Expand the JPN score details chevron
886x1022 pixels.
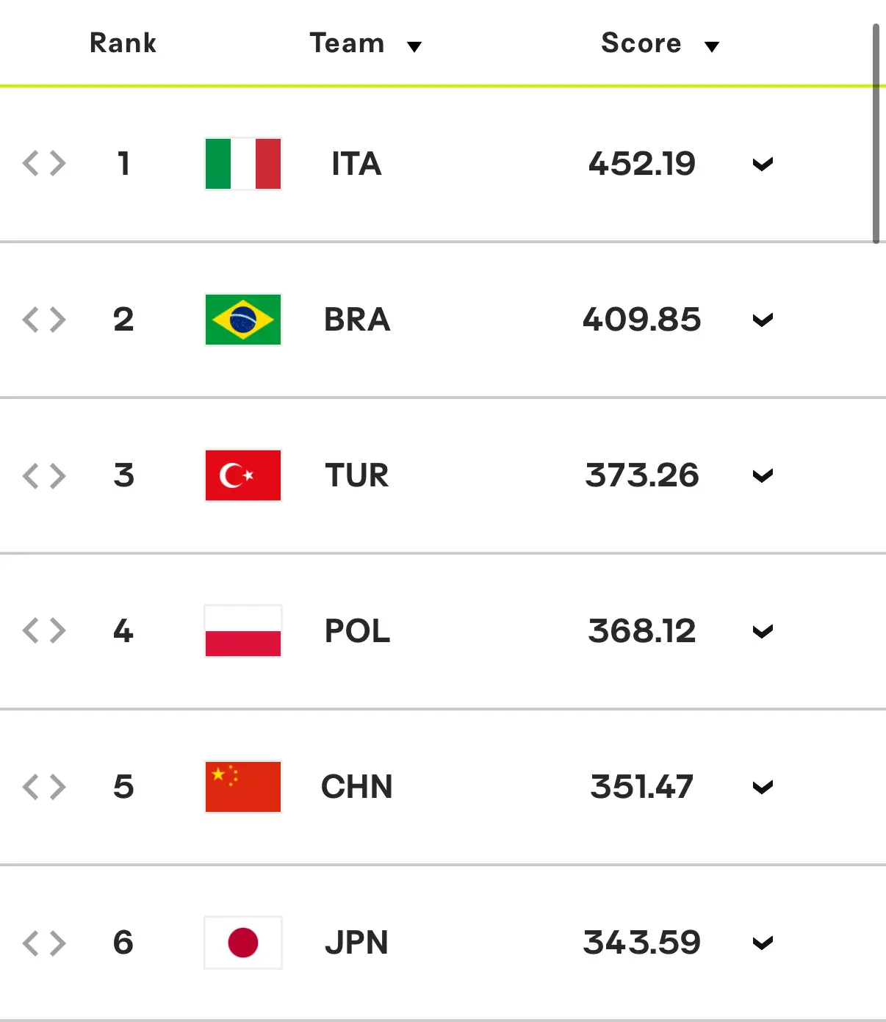[763, 943]
